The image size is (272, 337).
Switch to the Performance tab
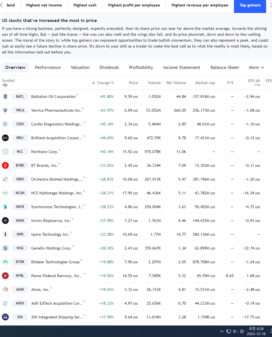coord(48,68)
